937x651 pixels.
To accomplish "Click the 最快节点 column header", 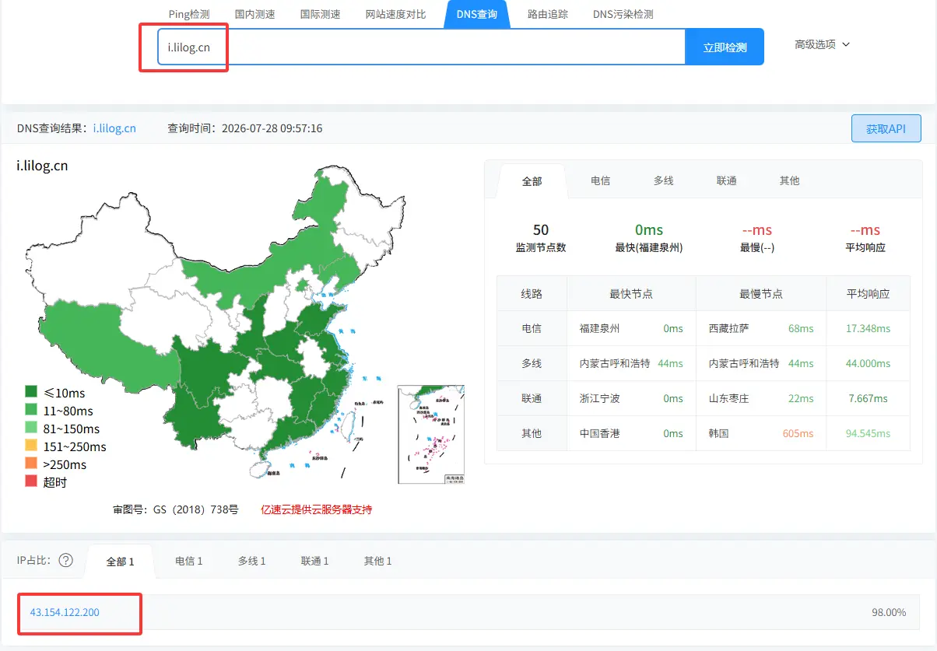I will pyautogui.click(x=631, y=294).
